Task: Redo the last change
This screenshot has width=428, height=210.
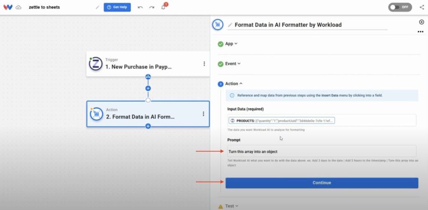Action: (x=152, y=8)
